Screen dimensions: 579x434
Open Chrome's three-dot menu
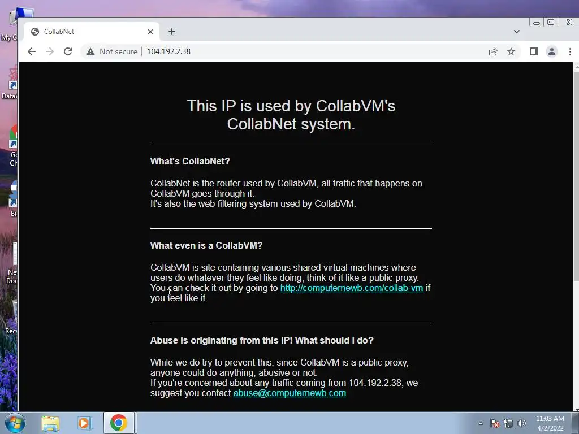pos(570,51)
